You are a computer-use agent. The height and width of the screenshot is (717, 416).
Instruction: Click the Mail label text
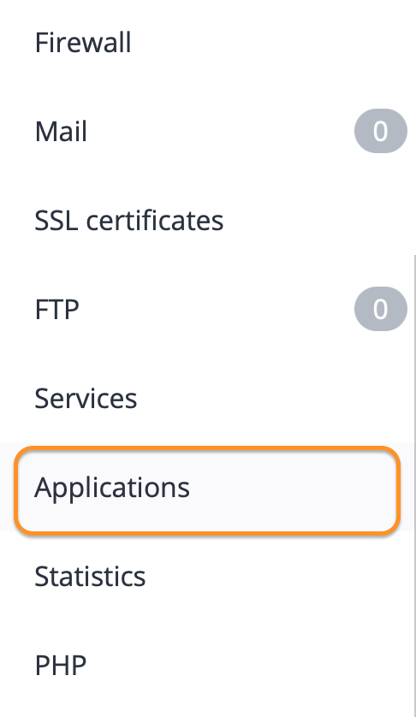[61, 131]
